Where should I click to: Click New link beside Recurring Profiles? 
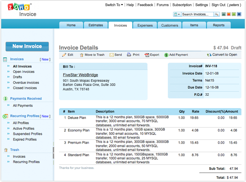[x=45, y=116]
